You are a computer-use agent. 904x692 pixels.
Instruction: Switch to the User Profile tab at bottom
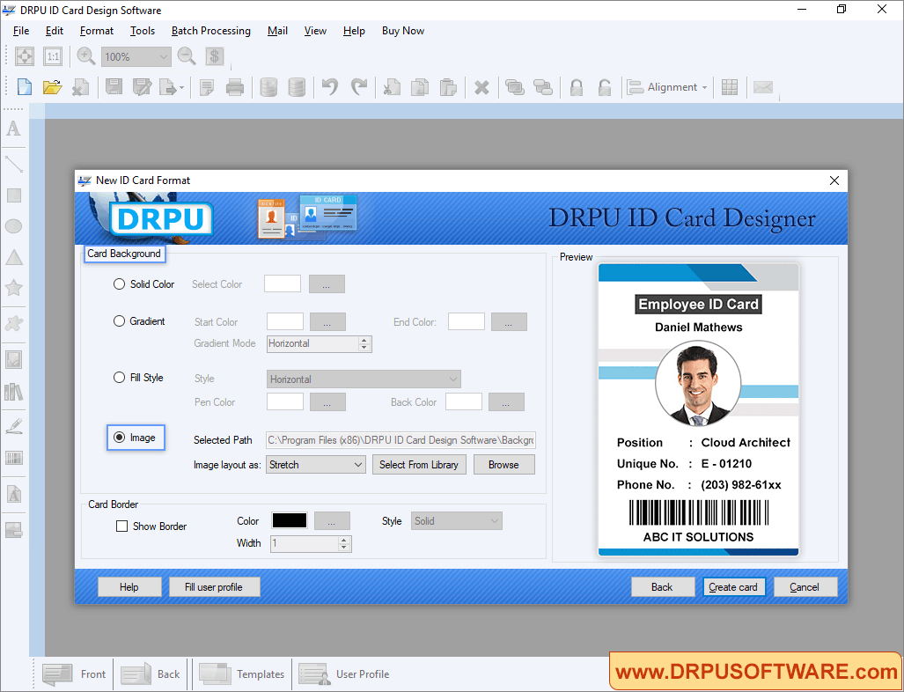343,674
